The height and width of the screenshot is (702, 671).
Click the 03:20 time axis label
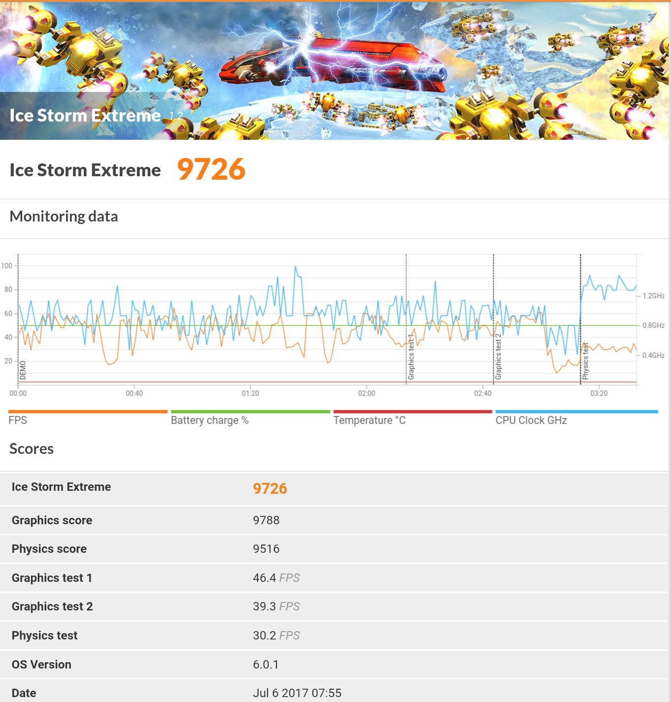pyautogui.click(x=599, y=393)
